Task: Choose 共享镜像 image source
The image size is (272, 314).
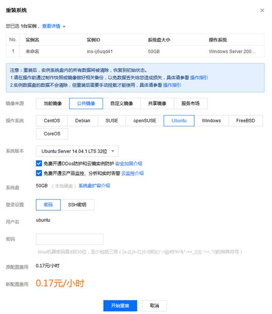Action: pos(157,103)
